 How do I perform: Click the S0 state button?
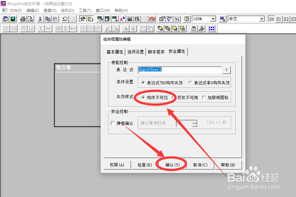tap(271, 19)
